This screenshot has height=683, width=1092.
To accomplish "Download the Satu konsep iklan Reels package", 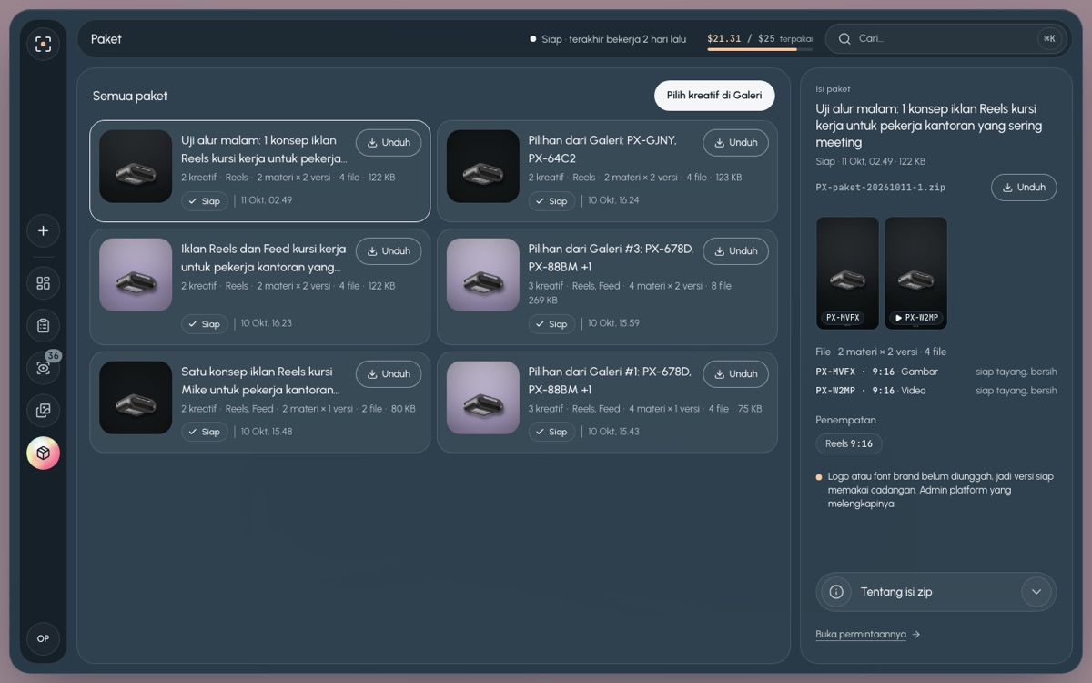I will pyautogui.click(x=389, y=374).
